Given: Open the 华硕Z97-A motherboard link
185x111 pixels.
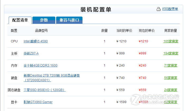Looking at the screenshot, I should (31, 53).
